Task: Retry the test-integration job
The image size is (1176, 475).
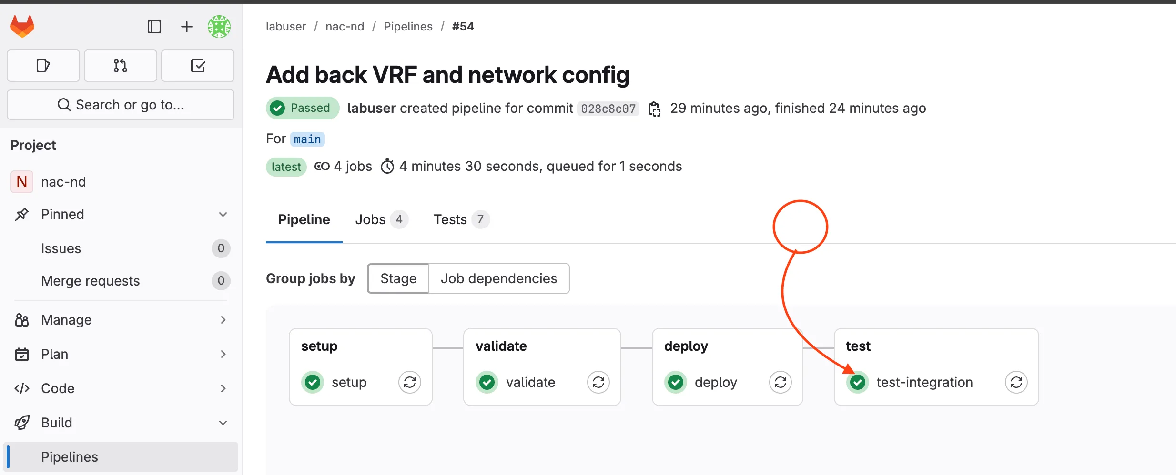Action: 1016,382
